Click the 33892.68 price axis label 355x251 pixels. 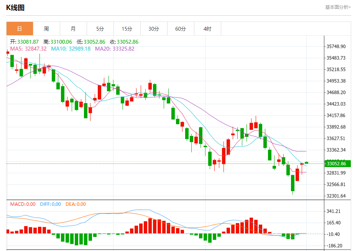pos(336,127)
